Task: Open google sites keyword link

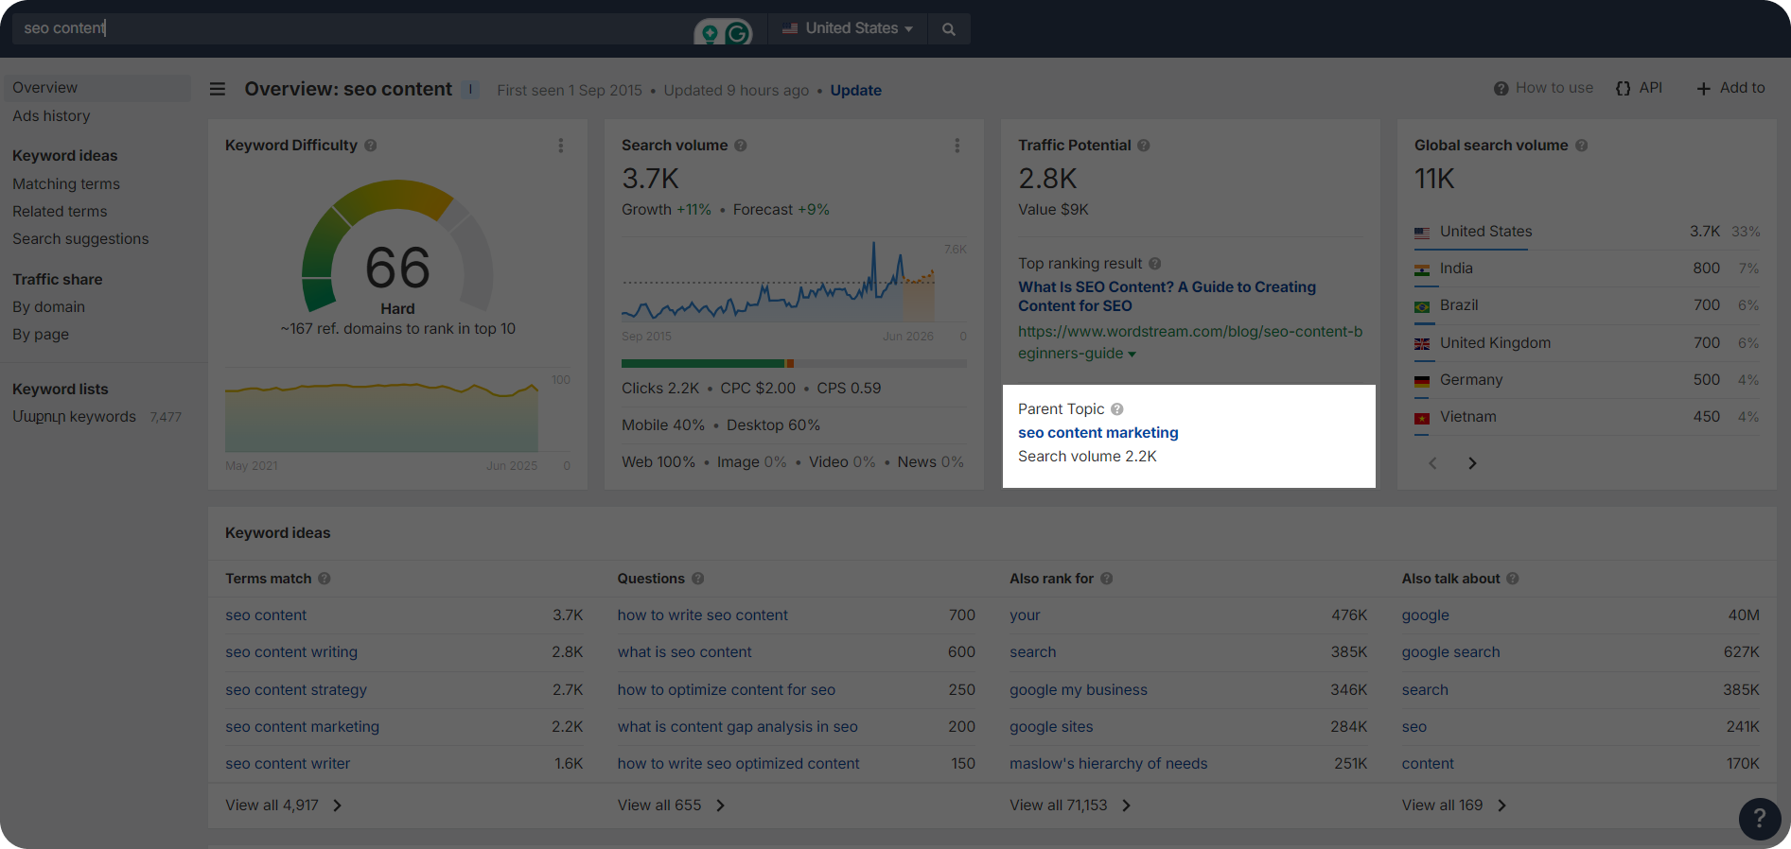Action: (1051, 727)
